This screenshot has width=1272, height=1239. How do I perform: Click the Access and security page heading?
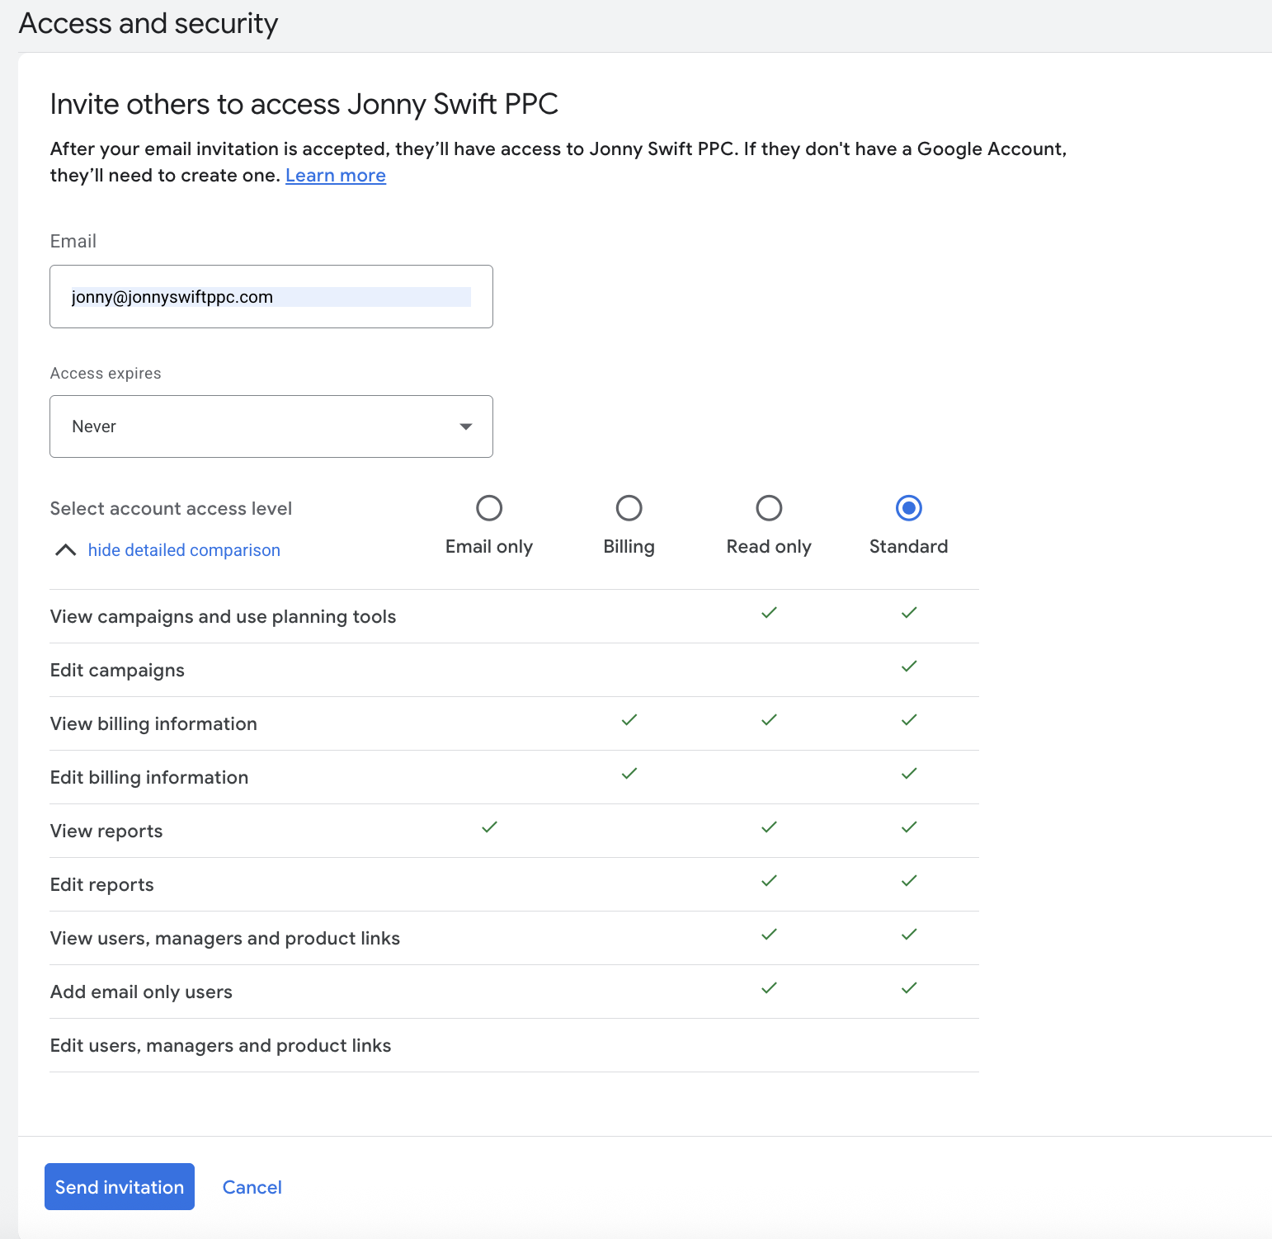click(148, 23)
